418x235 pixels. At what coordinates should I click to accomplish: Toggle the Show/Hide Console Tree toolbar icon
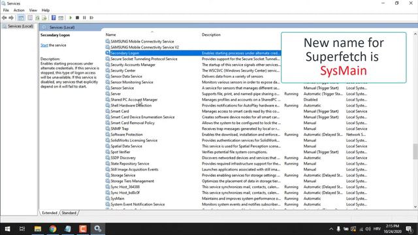pyautogui.click(x=21, y=18)
